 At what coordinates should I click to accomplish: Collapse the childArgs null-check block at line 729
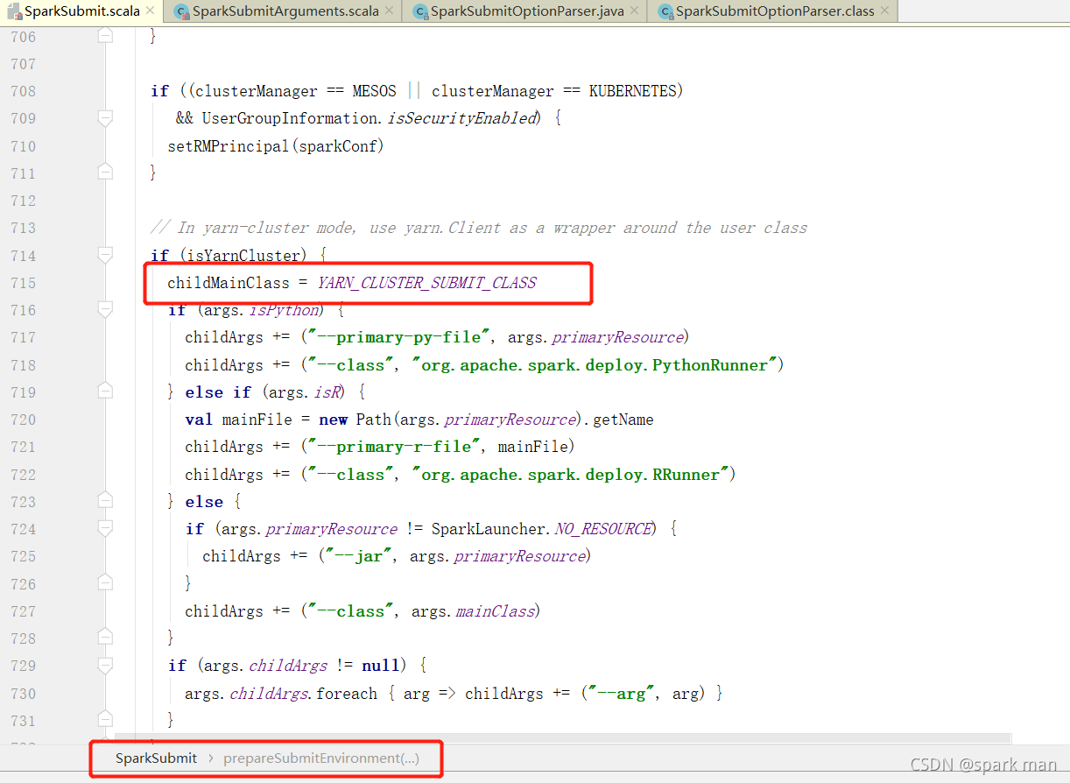pyautogui.click(x=105, y=666)
